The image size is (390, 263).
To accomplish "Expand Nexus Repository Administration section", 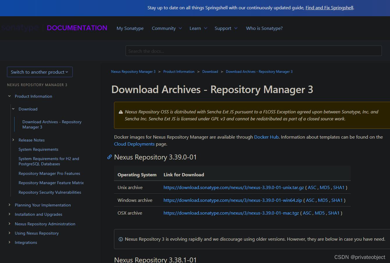I will [9, 224].
